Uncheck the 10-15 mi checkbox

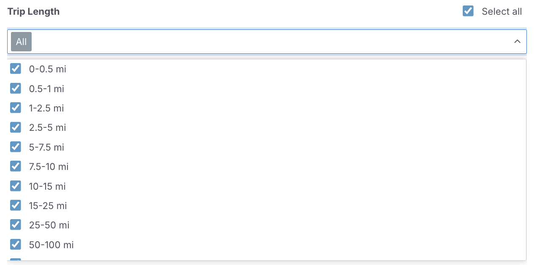16,186
